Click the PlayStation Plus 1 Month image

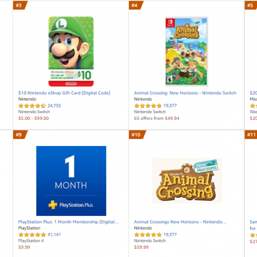click(71, 181)
